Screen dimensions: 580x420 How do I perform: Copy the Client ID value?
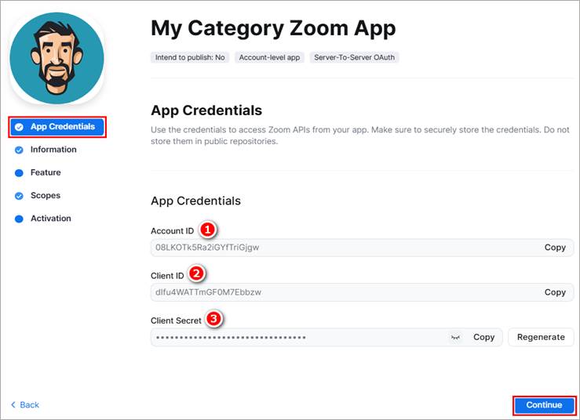pos(555,292)
